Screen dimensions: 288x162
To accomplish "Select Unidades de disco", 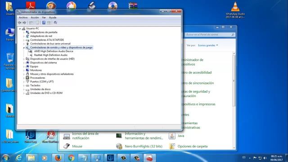I will pos(40,89).
